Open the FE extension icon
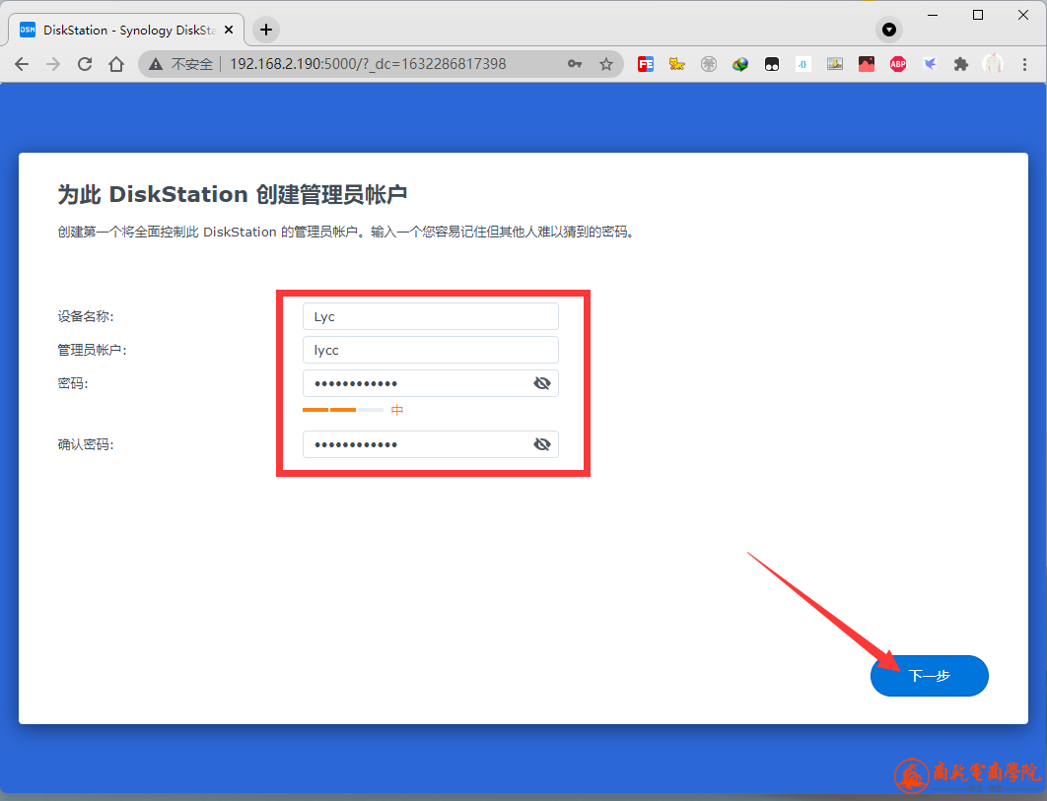 click(646, 64)
